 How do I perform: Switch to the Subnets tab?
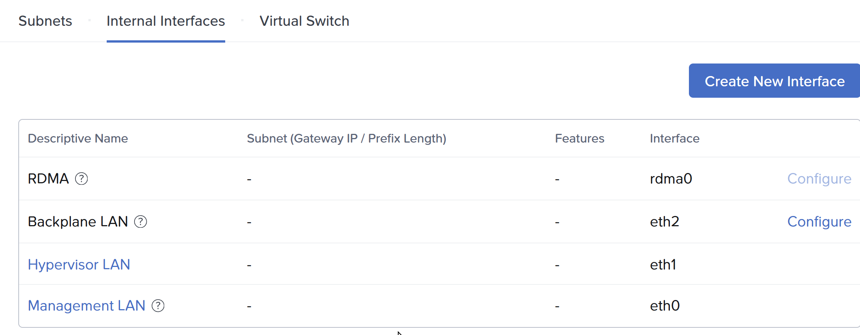[45, 21]
